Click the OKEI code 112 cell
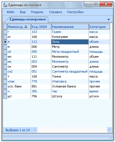The height and width of the screenshot is (142, 115). 41,42
